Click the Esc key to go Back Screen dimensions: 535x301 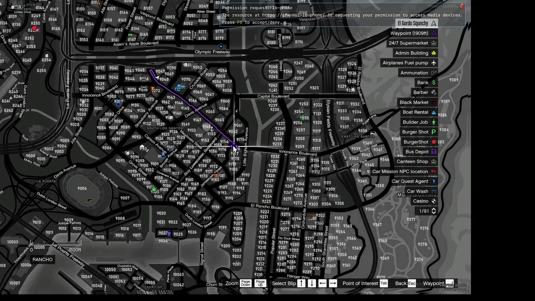[x=412, y=283]
